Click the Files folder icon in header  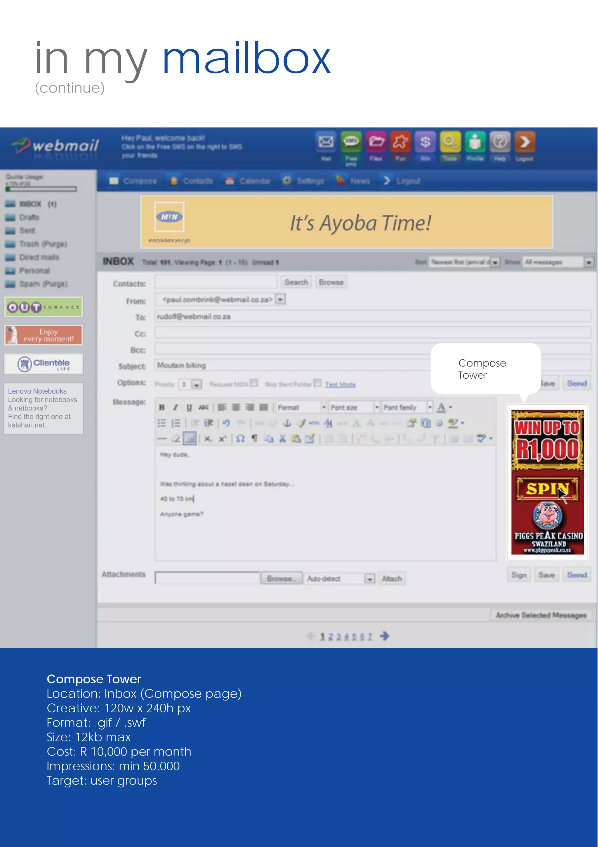[376, 142]
